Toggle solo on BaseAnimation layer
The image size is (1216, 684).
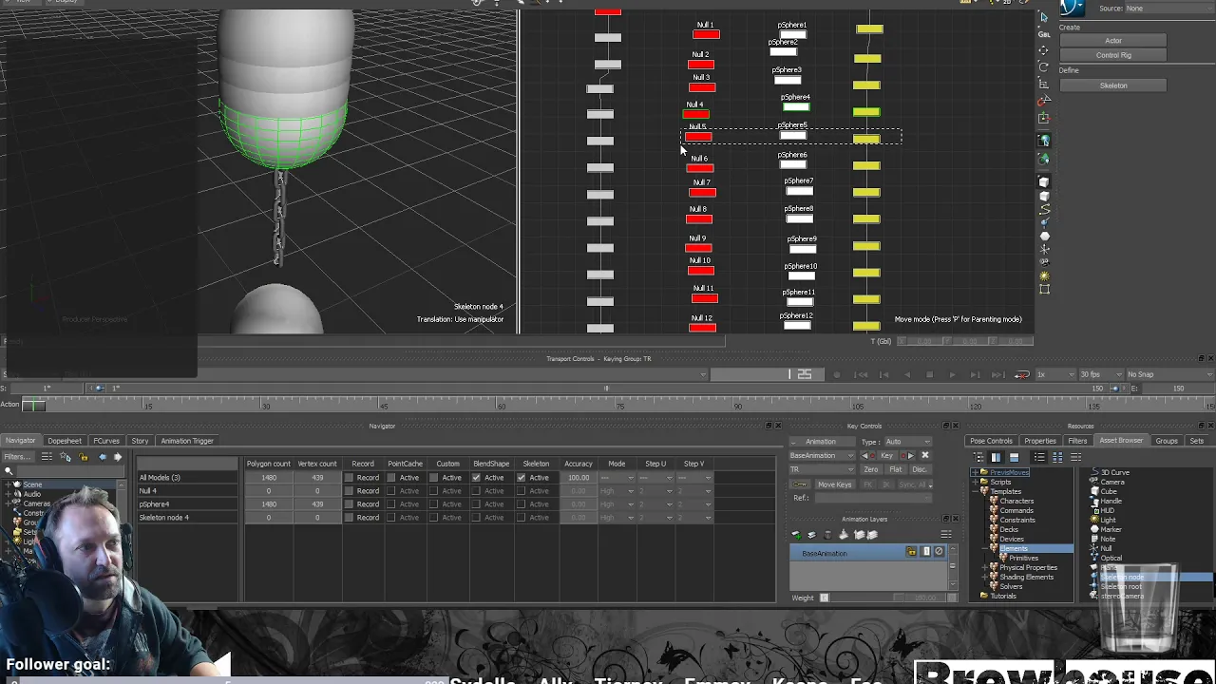(926, 551)
